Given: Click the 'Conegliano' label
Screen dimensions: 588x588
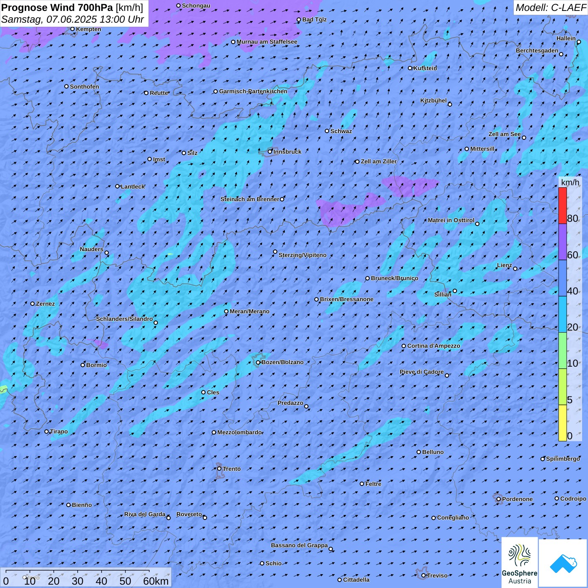Looking at the screenshot, I should [453, 517].
